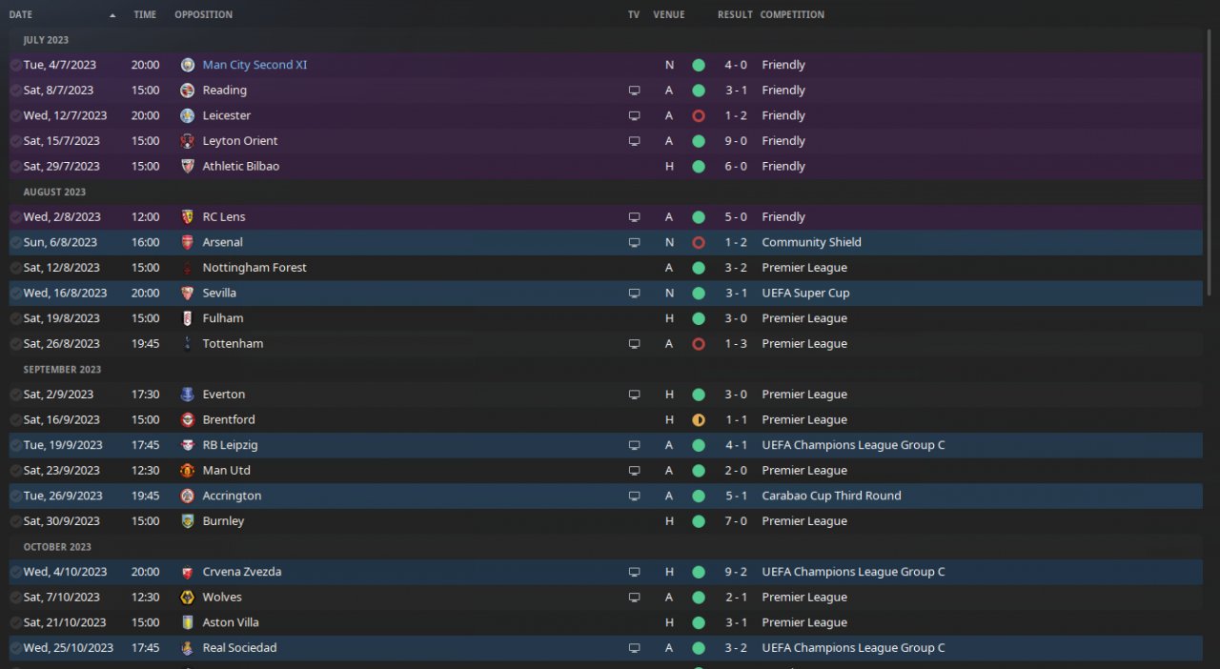Toggle the check circle beside Sun, 6/8/2023
1220x669 pixels.
pos(15,242)
